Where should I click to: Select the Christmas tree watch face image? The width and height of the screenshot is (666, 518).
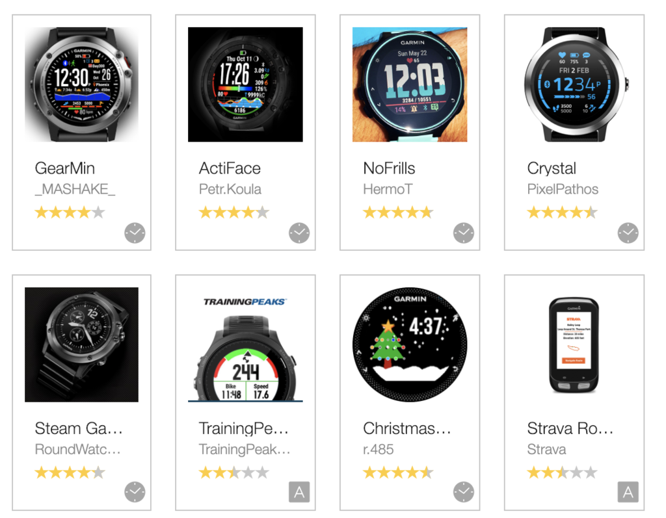[410, 344]
